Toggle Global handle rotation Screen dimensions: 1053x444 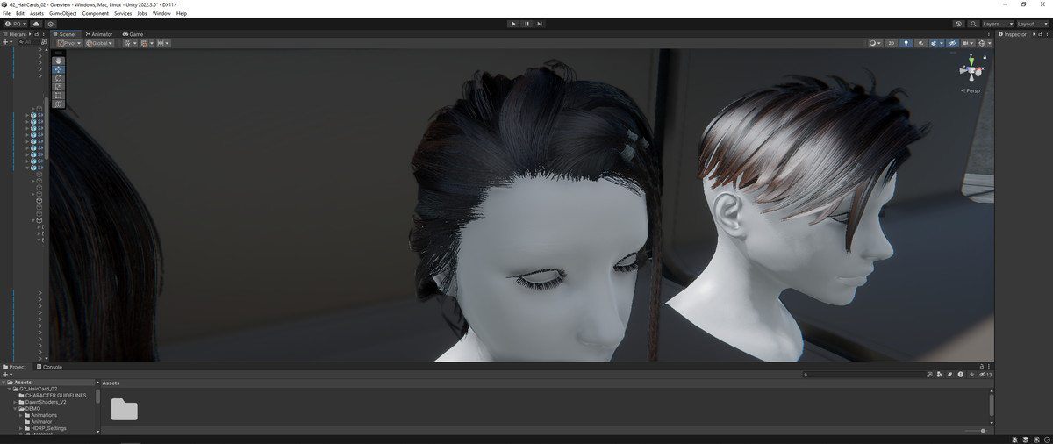coord(99,43)
